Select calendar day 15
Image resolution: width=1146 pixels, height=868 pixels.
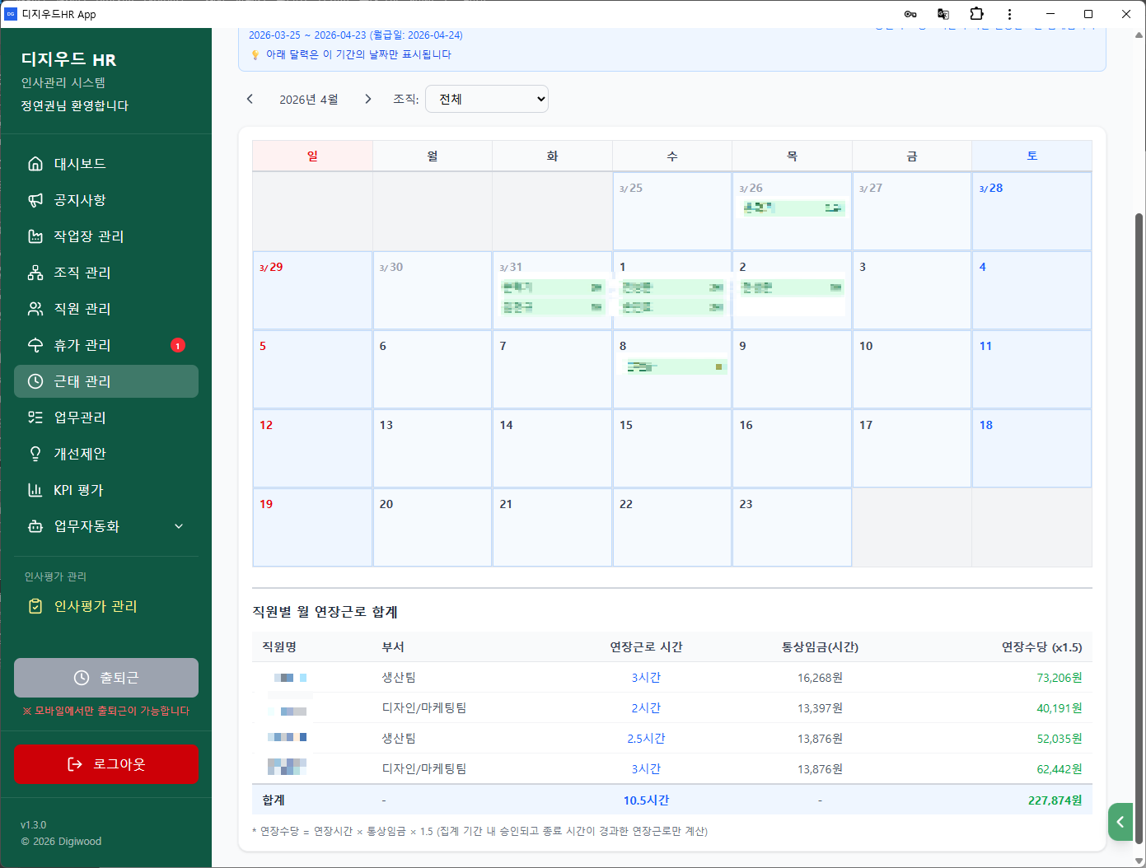click(x=672, y=448)
